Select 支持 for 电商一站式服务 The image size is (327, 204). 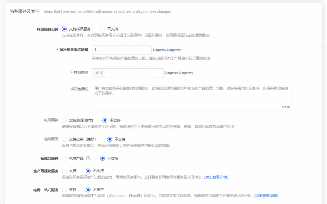coord(64,189)
